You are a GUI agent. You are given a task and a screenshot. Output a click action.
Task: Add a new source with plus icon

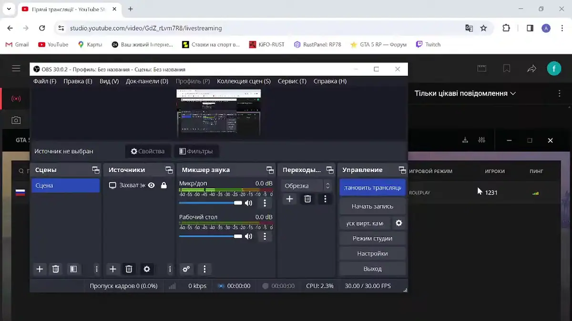(112, 269)
